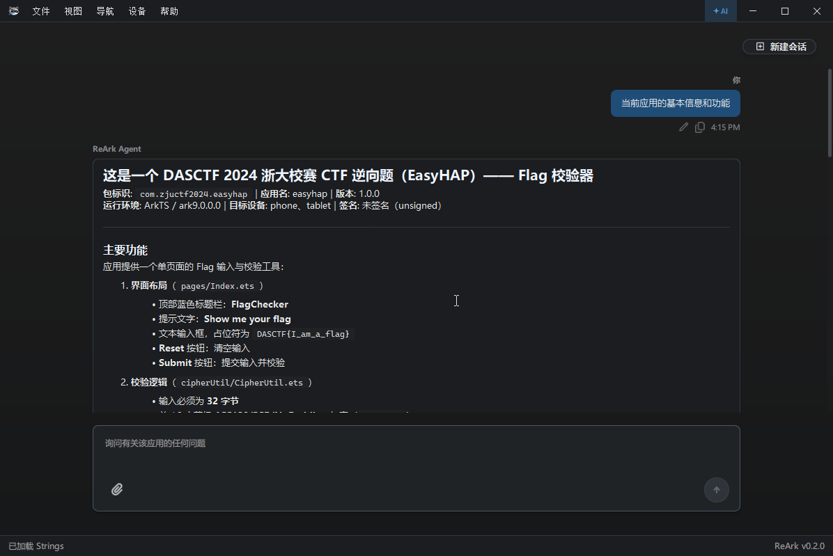Screen dimensions: 833x556
Task: Maximize the ReArk window
Action: pyautogui.click(x=785, y=11)
